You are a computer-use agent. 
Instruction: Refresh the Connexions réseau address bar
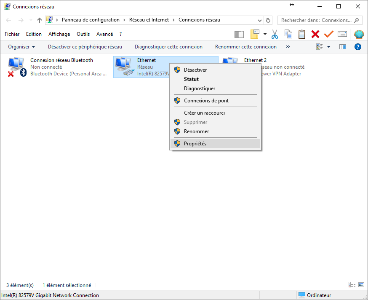pyautogui.click(x=268, y=20)
